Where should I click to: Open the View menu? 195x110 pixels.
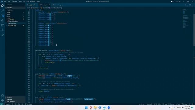20,2
